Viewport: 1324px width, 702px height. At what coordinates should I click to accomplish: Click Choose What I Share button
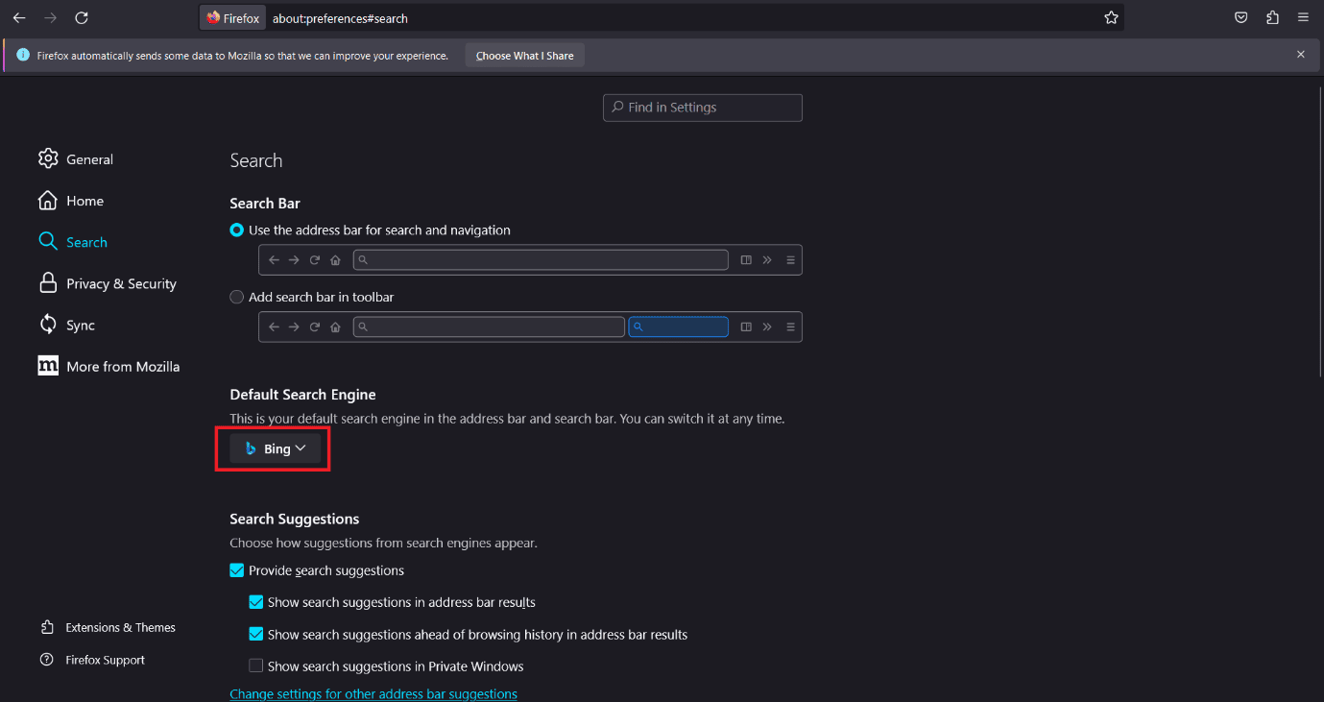524,56
